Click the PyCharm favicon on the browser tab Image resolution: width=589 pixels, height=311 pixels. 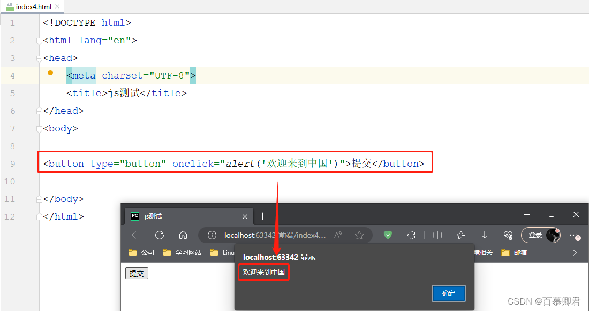tap(134, 216)
